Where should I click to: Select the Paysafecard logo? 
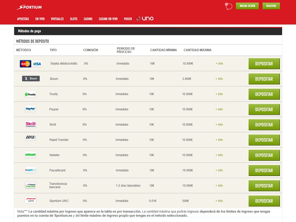coord(30,170)
